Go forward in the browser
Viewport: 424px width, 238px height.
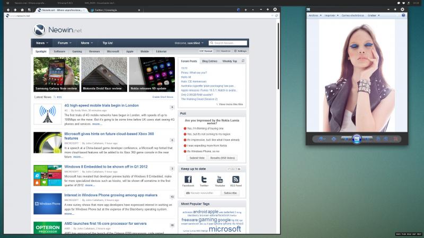coord(15,10)
